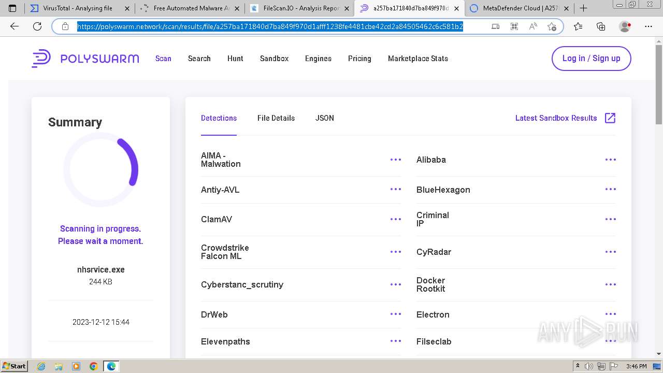Open the tab actions menu icon
Screen dimensions: 663x373
[12, 8]
